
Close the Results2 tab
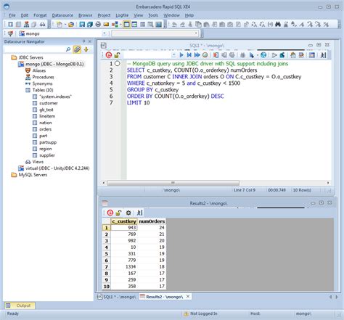click(x=188, y=296)
